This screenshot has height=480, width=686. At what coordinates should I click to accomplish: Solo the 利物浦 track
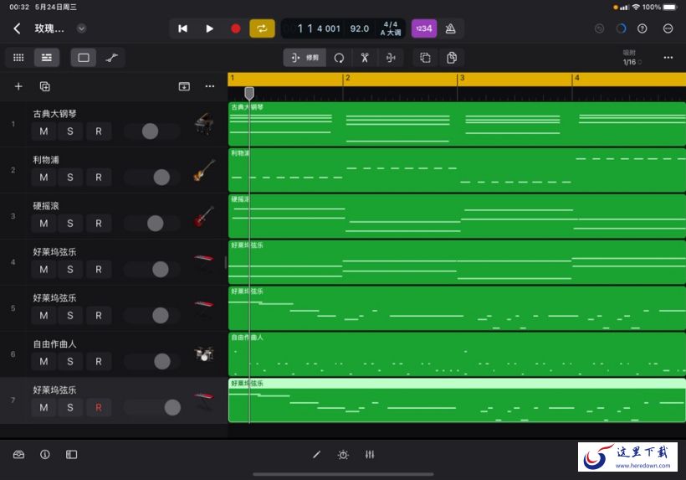click(70, 178)
